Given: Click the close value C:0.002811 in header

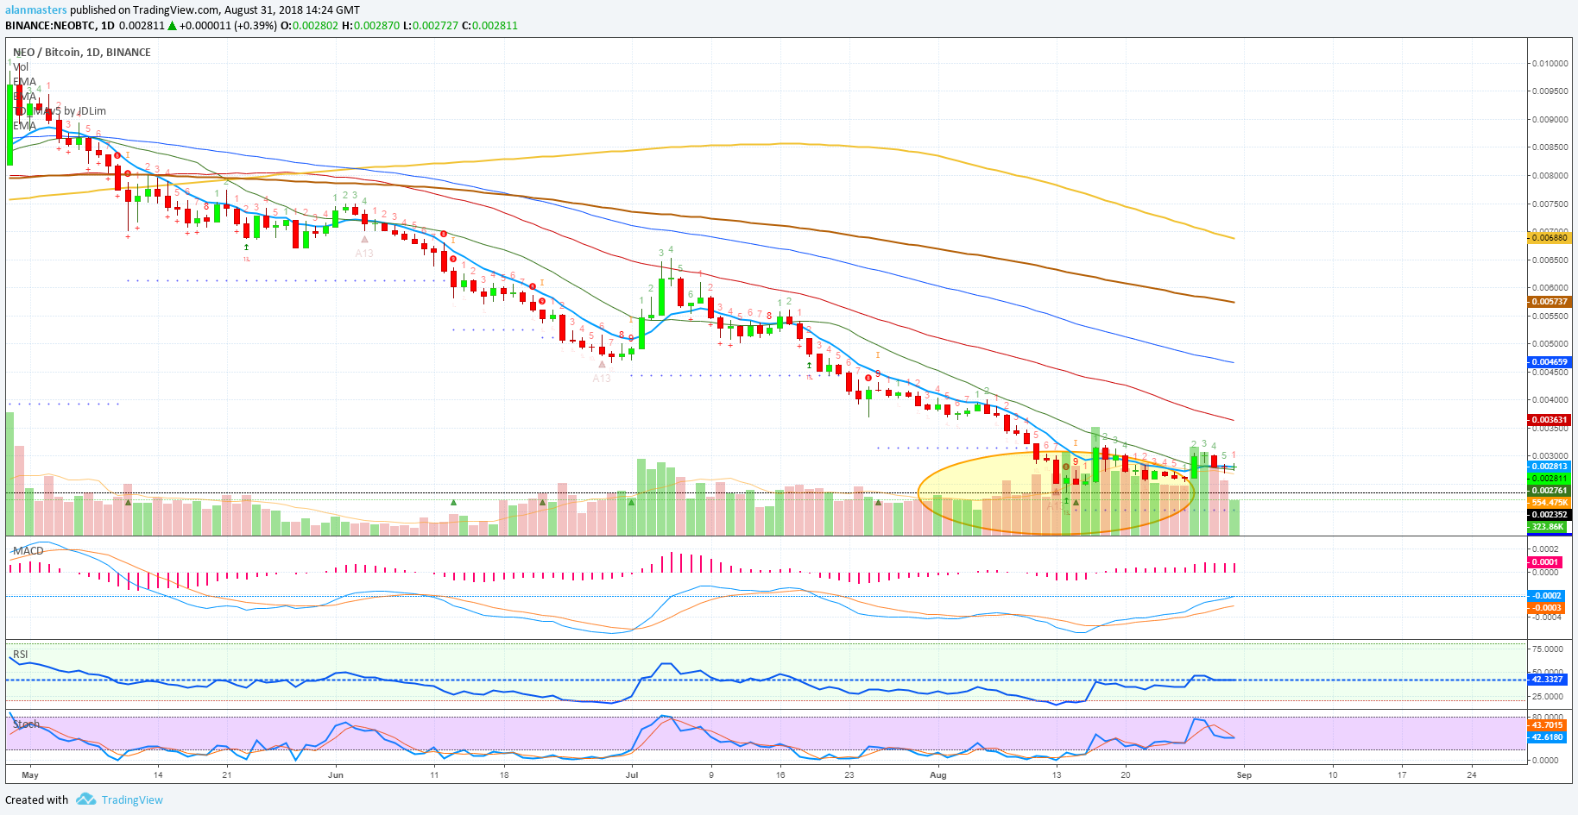Looking at the screenshot, I should [x=489, y=25].
